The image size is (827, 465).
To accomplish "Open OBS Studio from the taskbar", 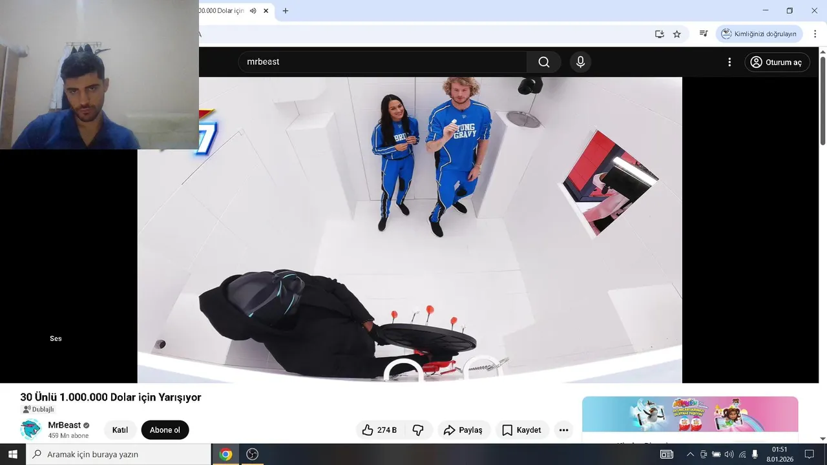I will pyautogui.click(x=253, y=454).
